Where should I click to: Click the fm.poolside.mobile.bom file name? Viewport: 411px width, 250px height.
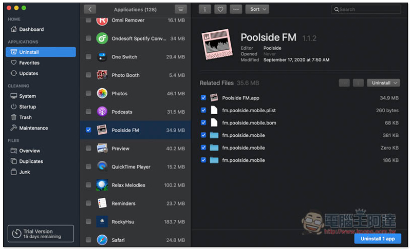pos(249,123)
